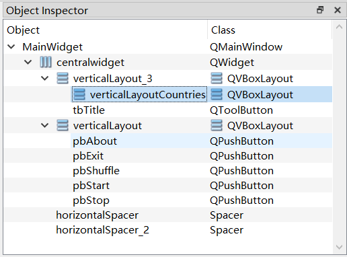Click the verticalLayout object layout icon
The width and height of the screenshot is (347, 257).
point(63,125)
